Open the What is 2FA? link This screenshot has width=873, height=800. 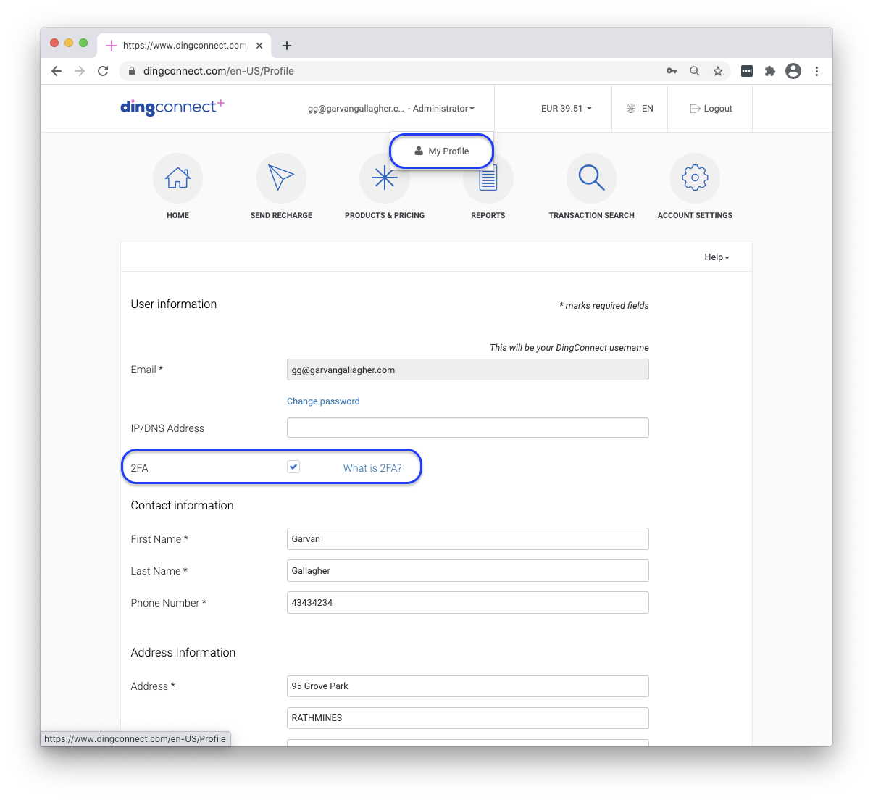[x=372, y=468]
